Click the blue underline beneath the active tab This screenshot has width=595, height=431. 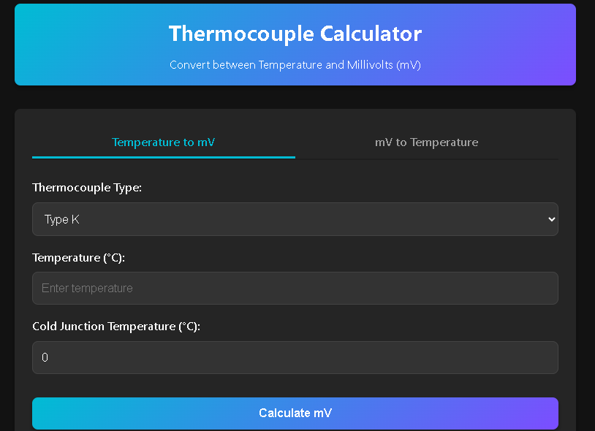pos(163,157)
